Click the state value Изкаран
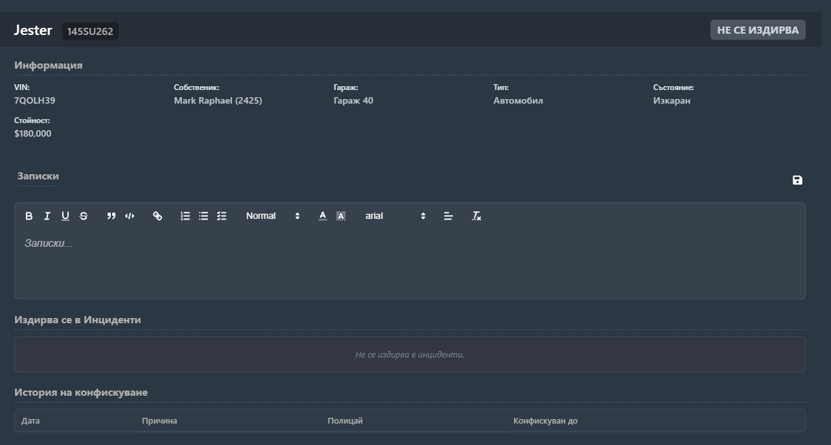Viewport: 831px width, 445px height. 672,100
